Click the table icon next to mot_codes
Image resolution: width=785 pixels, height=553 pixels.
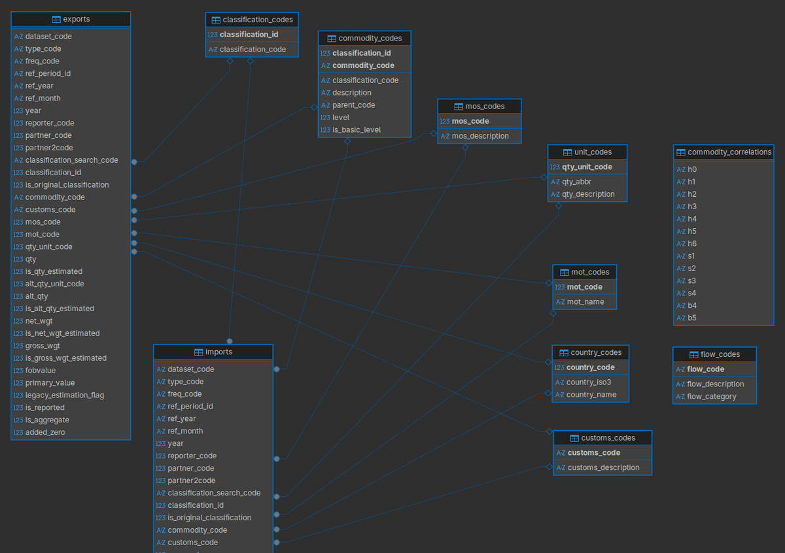565,273
